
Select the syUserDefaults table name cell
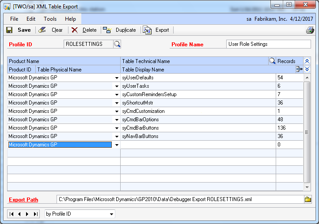click(x=198, y=78)
